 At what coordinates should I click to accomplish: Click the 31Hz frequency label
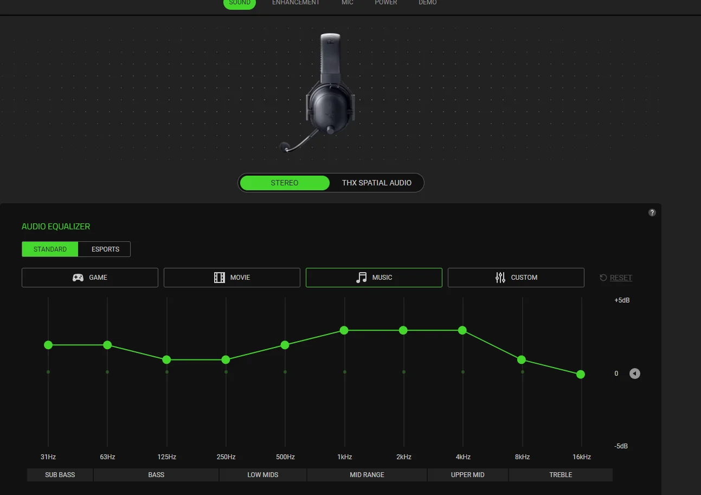(48, 457)
